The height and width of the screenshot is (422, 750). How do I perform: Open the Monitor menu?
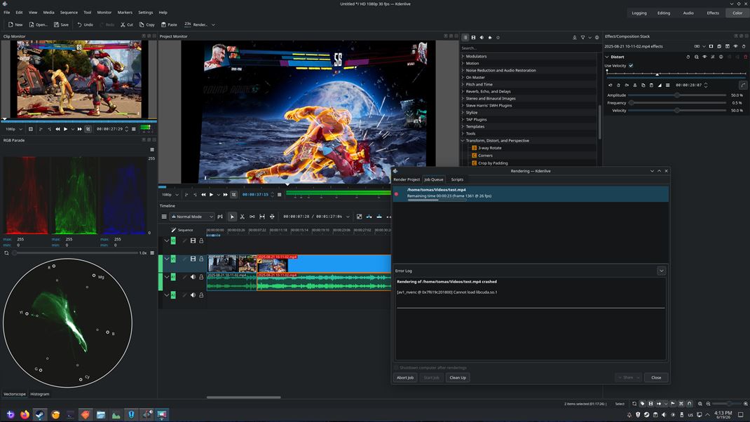(104, 13)
